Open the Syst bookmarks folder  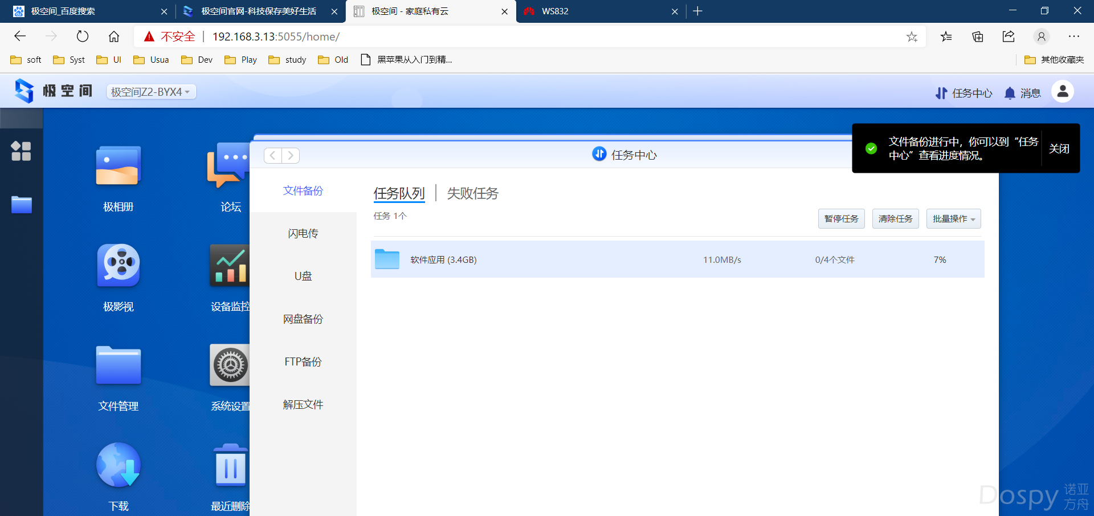(x=69, y=60)
